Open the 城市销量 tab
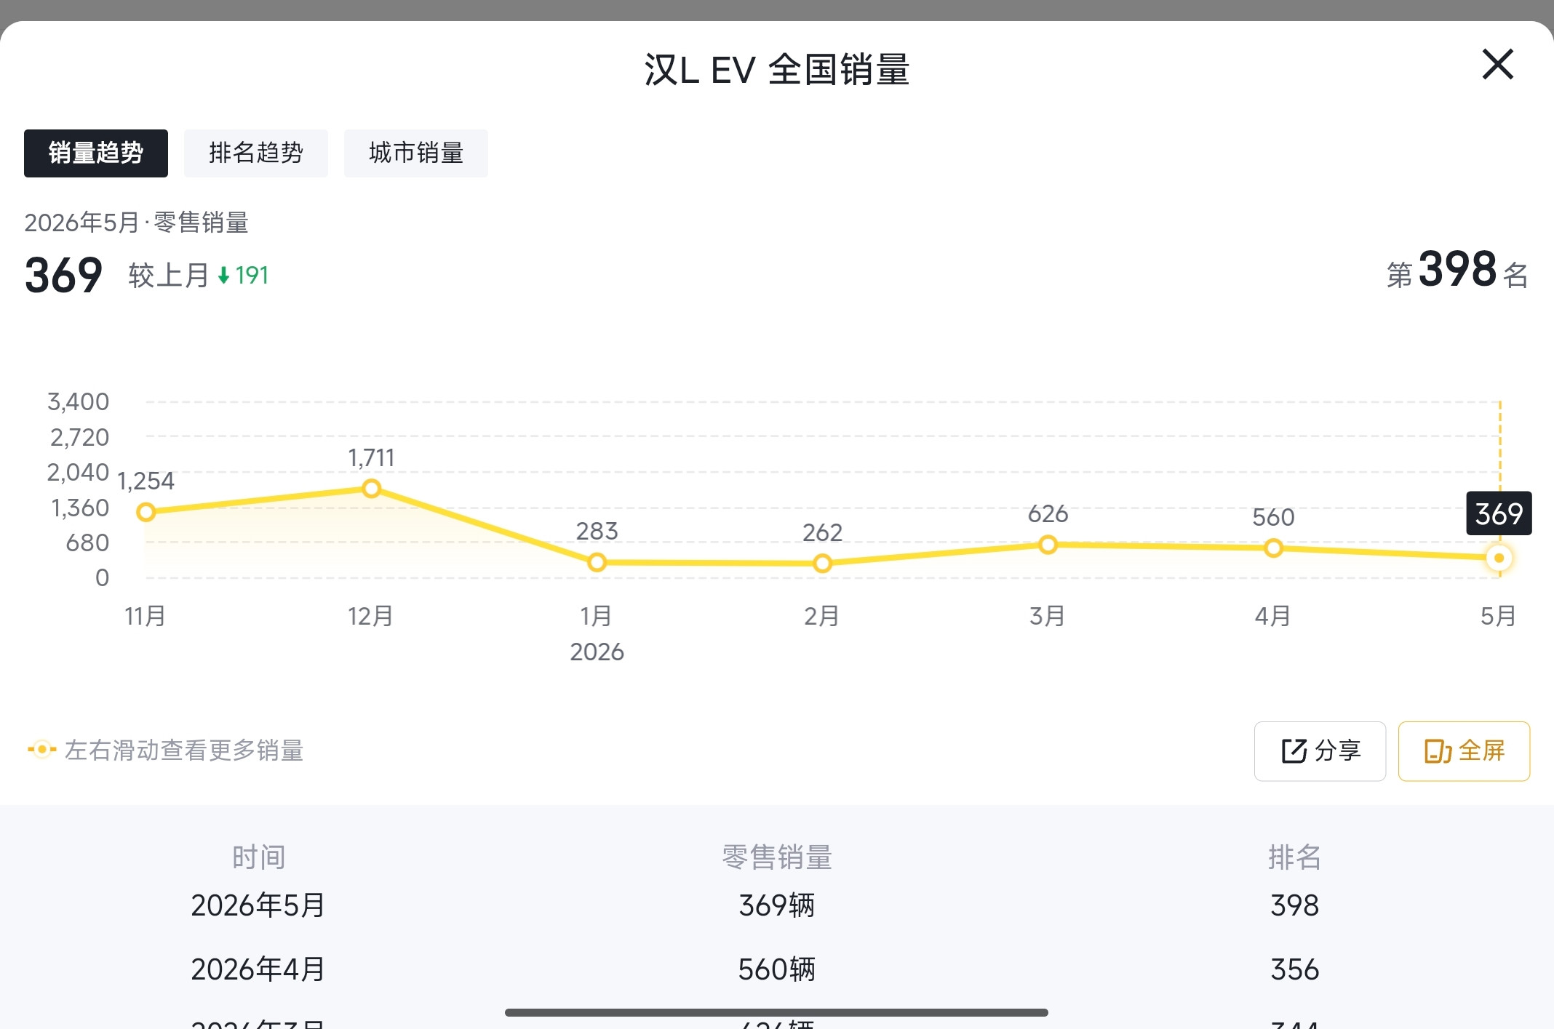Viewport: 1554px width, 1029px height. click(x=416, y=153)
